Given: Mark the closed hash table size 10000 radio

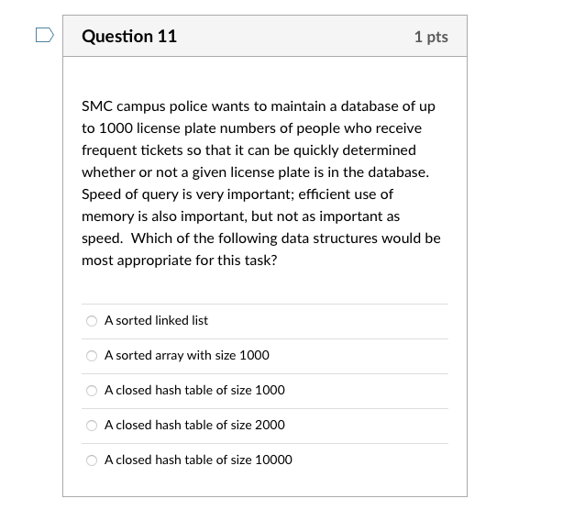Looking at the screenshot, I should [x=92, y=460].
